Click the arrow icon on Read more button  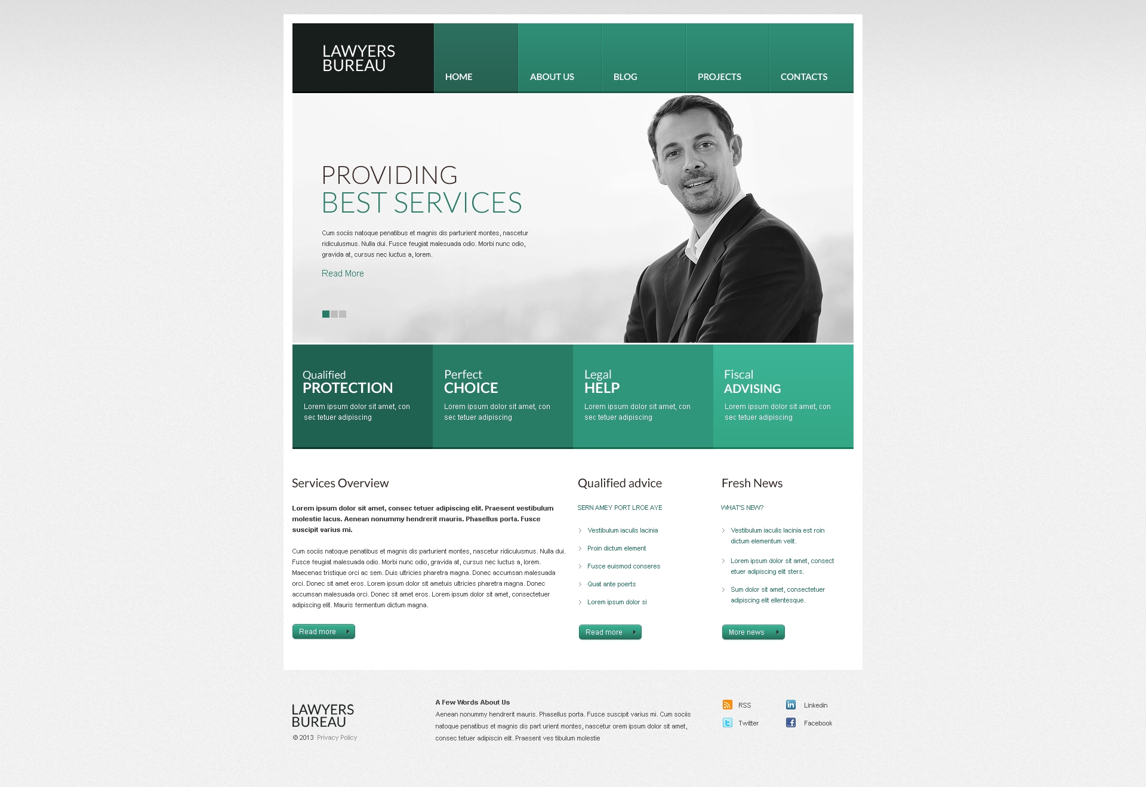[347, 631]
